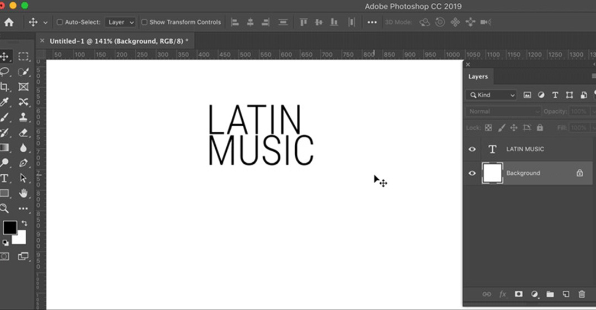Select the Brush tool

tap(4, 117)
